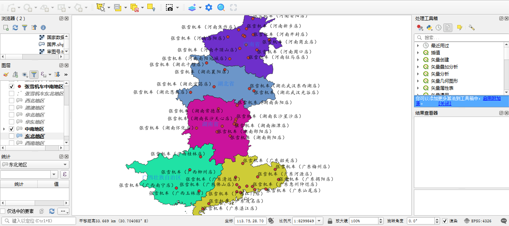Expand the 矢量创建 toolbox group

(x=418, y=60)
